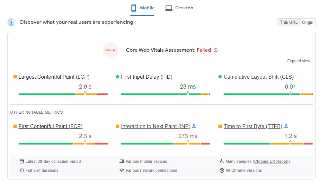The width and height of the screenshot is (328, 184).
Task: Click the FID distribution bar
Action: (165, 94)
